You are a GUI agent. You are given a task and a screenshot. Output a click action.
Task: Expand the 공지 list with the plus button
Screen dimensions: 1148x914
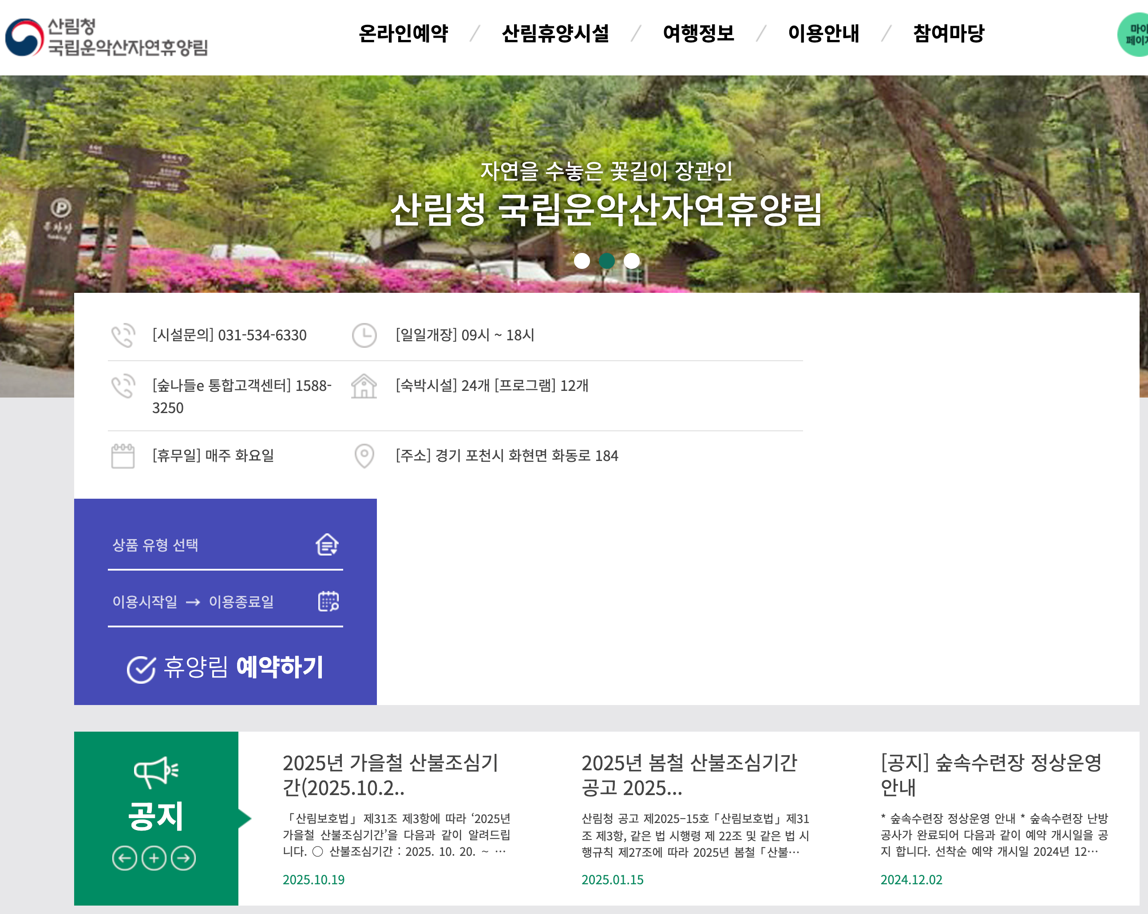point(154,858)
